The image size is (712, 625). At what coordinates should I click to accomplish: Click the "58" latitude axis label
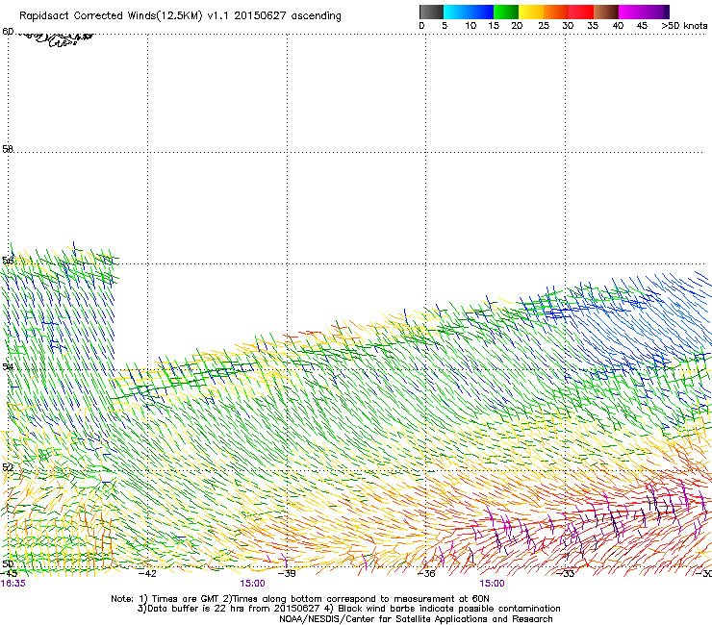pos(8,149)
